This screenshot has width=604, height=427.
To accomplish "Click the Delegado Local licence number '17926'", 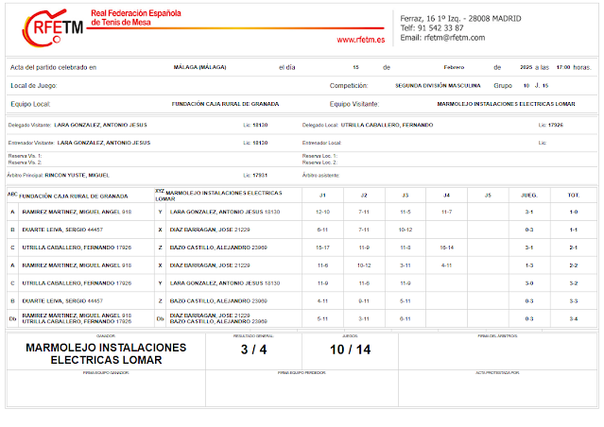I will click(x=556, y=125).
